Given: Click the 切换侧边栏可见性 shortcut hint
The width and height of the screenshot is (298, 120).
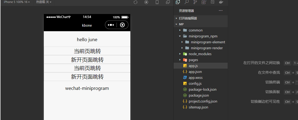Looking at the screenshot, I should pos(265,101).
